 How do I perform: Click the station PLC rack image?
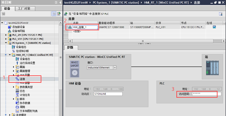coord(211,68)
